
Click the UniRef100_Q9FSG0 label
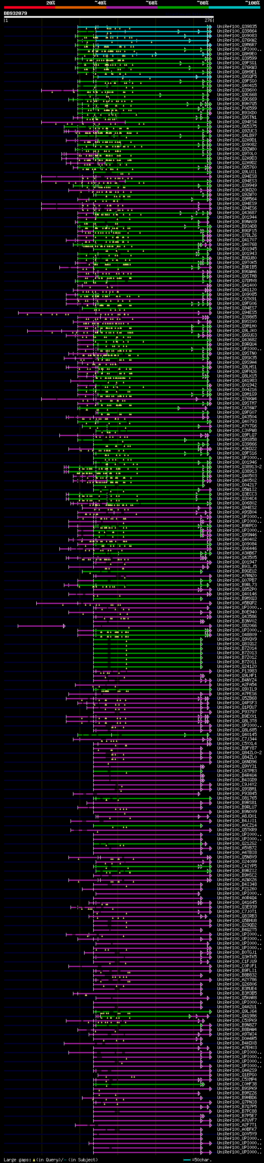(x=237, y=81)
